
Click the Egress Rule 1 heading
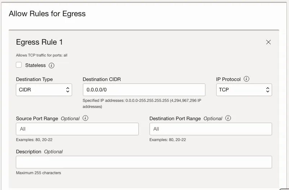(x=39, y=42)
